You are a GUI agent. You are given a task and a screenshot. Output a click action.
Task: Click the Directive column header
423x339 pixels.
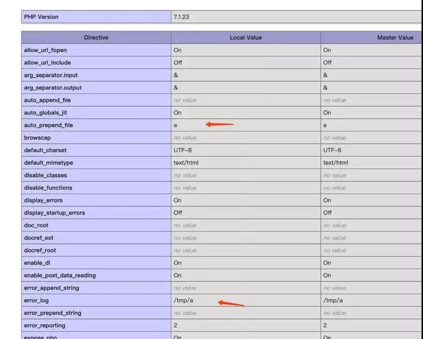click(x=96, y=37)
